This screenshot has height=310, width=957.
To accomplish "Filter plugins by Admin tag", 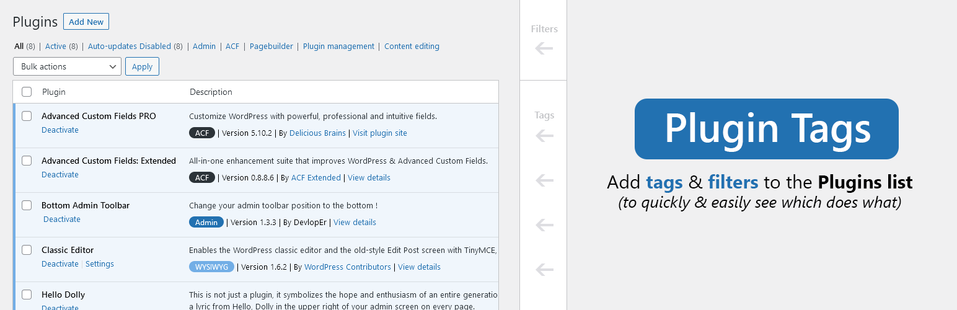I will tap(204, 46).
